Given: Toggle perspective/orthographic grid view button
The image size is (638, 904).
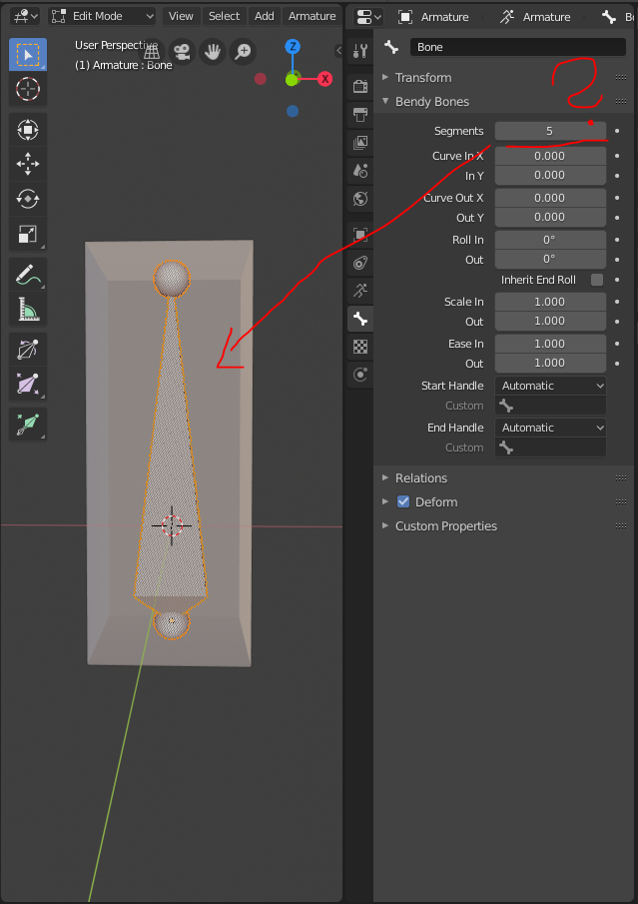Looking at the screenshot, I should (152, 52).
